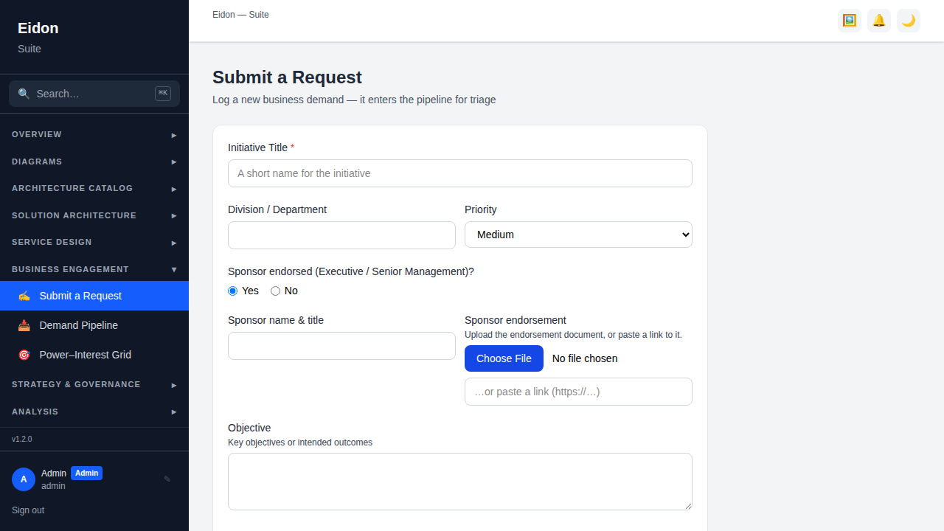
Task: Expand the Analysis sidebar section
Action: (94, 412)
